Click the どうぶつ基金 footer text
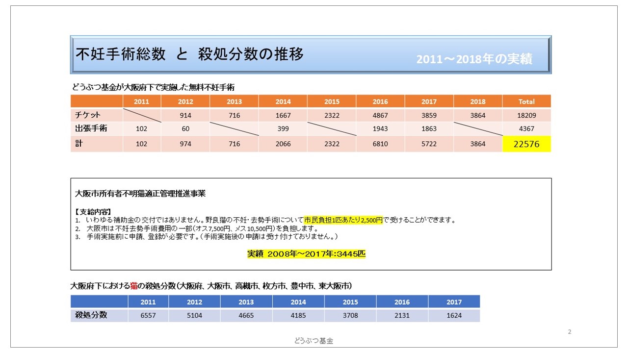This screenshot has height=353, width=628. point(314,341)
